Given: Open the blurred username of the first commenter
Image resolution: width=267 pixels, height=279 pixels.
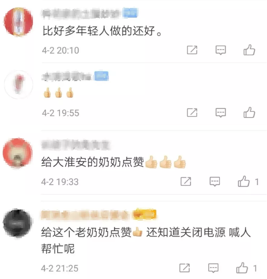Looking at the screenshot, I should 81,13.
